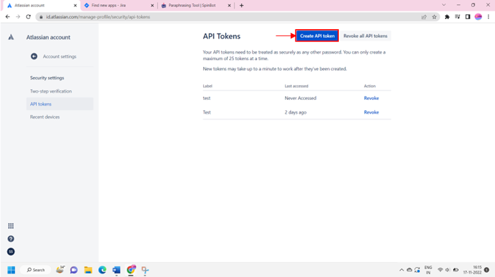Open the Chrome profile avatar
This screenshot has width=495, height=277.
478,17
